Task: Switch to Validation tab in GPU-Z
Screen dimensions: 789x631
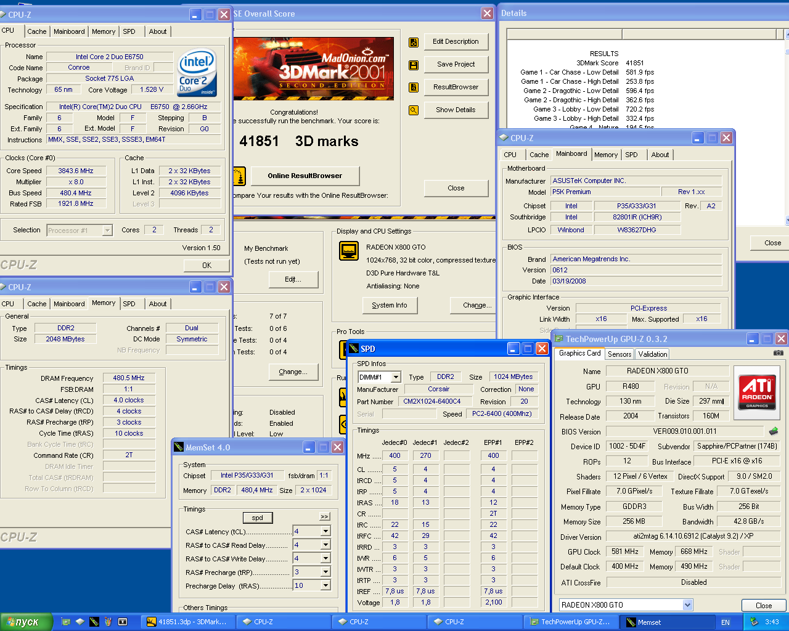Action: [652, 354]
